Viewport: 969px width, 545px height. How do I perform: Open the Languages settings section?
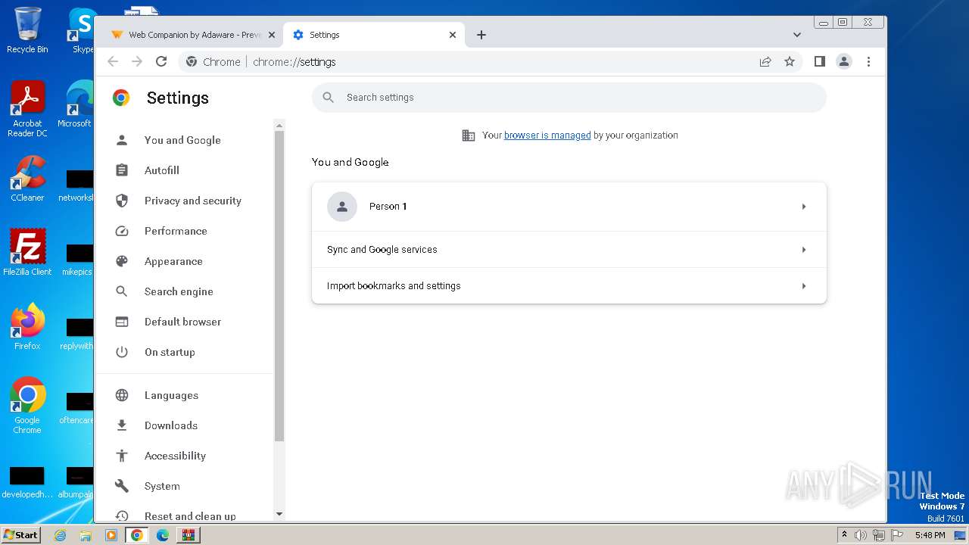[171, 395]
